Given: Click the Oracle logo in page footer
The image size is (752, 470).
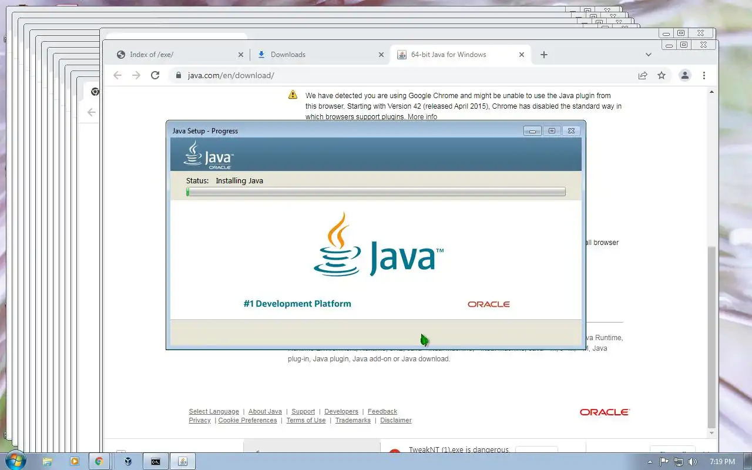Looking at the screenshot, I should (605, 412).
